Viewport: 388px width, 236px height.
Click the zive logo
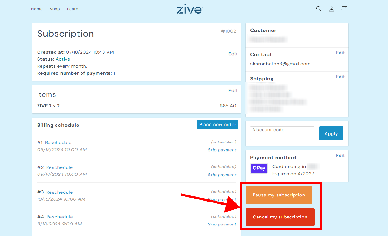click(x=190, y=9)
